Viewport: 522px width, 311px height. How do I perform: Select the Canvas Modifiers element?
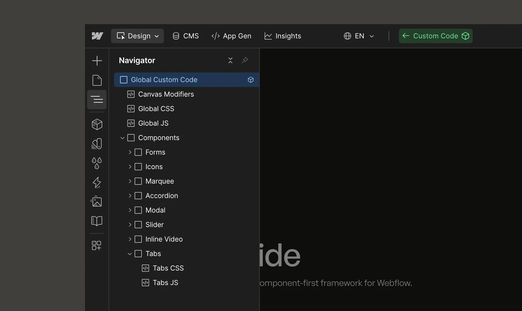click(x=166, y=94)
